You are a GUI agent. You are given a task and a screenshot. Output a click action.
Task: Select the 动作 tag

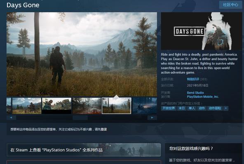202,108
